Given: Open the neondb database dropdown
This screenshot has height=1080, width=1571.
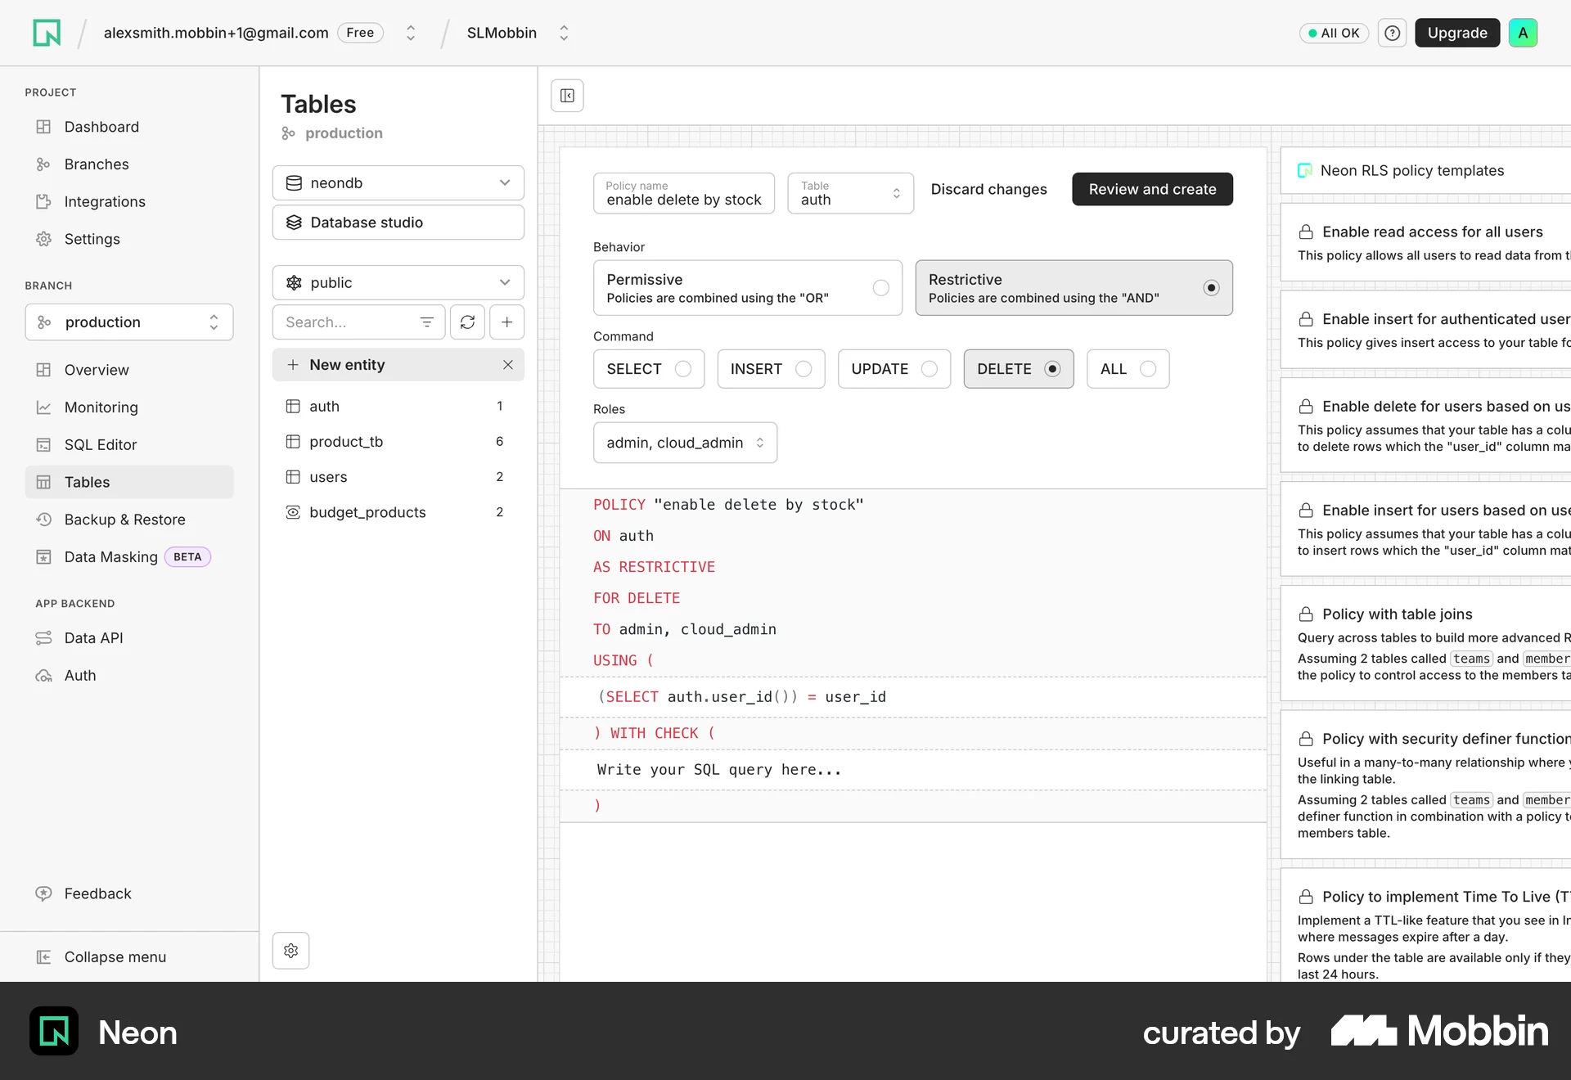Looking at the screenshot, I should tap(398, 183).
